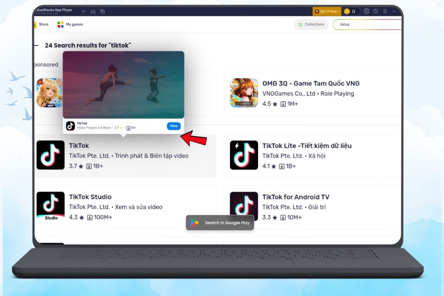Open the TikTok Studio title
444x296 pixels.
(90, 197)
